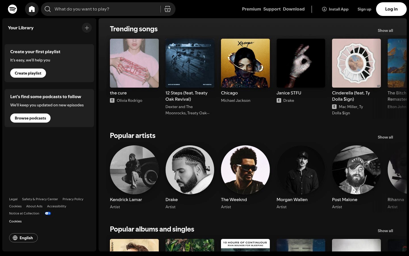The height and width of the screenshot is (256, 409).
Task: Open '10 Hours of Continuous Rain Sounds' album
Action: [245, 245]
